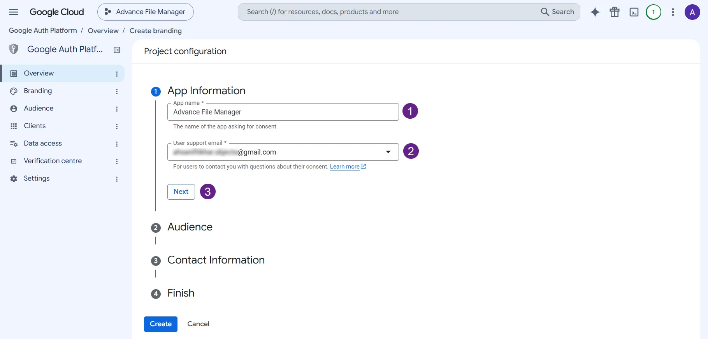Click the Google Auth Platform breadcrumb

[x=43, y=30]
